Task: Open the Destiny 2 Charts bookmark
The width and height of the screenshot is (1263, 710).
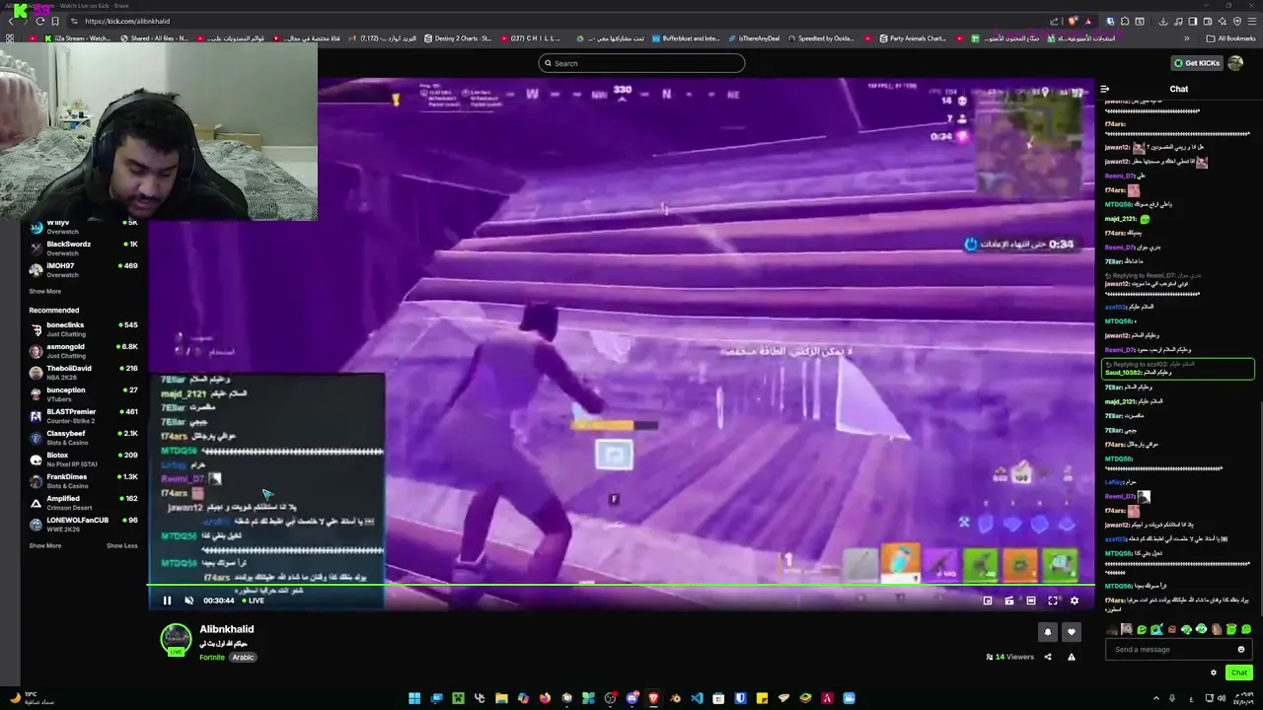Action: (458, 38)
